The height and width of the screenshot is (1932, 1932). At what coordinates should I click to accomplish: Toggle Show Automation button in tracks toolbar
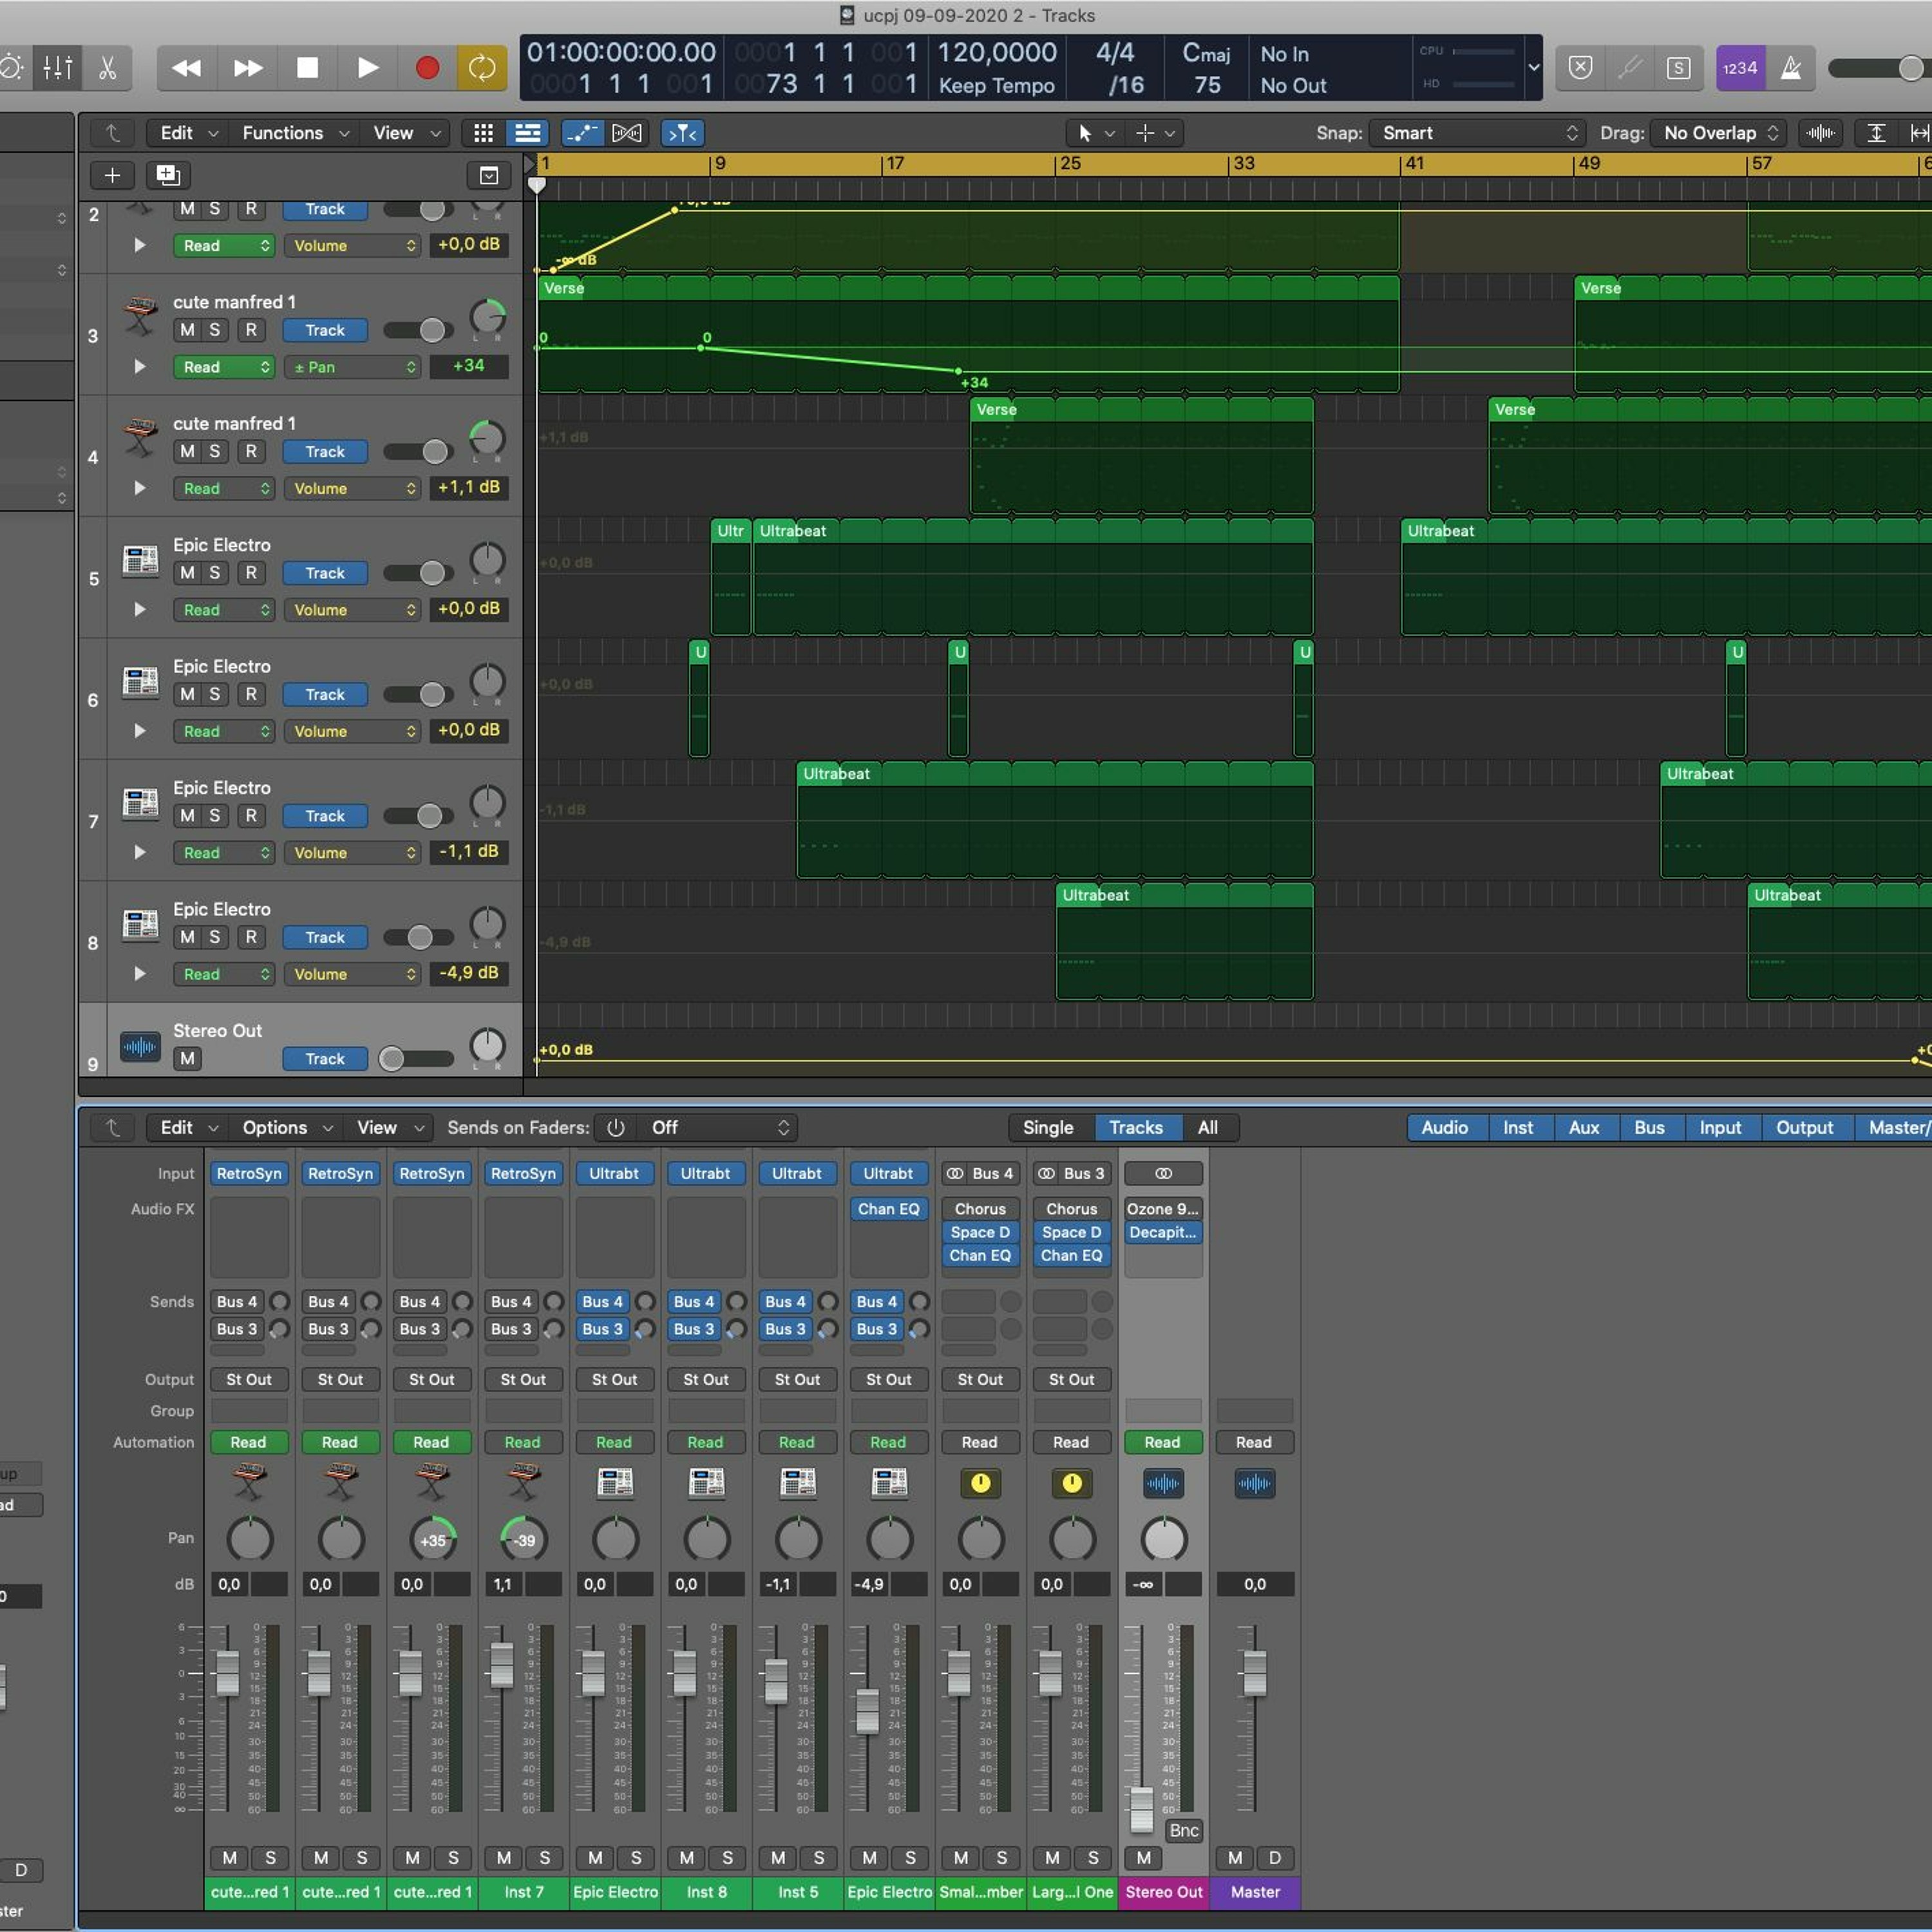[582, 133]
